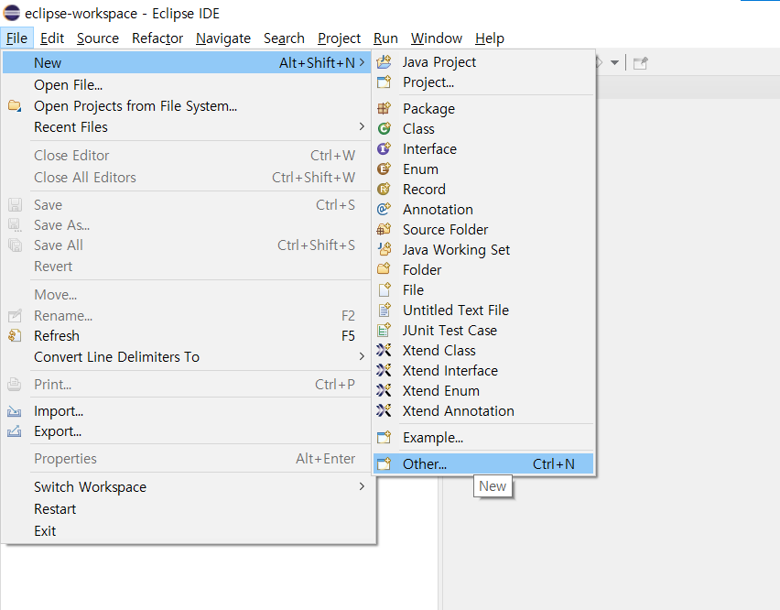
Task: Open the Refactor menu
Action: [x=157, y=38]
